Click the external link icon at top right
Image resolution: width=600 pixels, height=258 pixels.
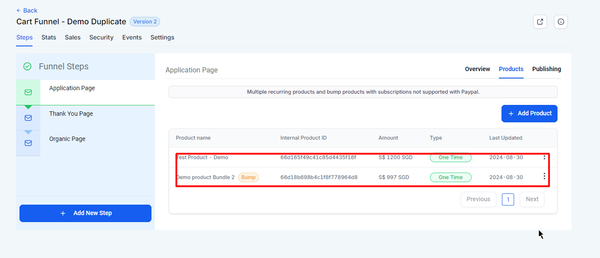(540, 22)
